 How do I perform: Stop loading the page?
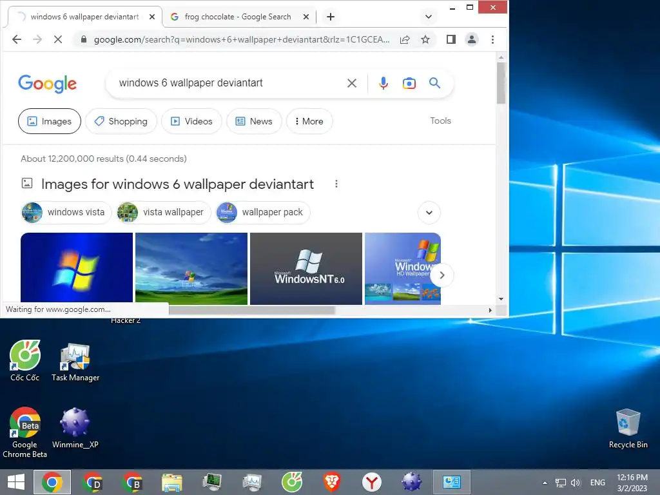(x=58, y=39)
